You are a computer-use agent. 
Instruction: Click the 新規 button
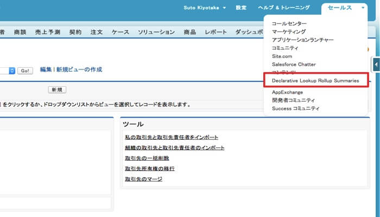point(57,90)
